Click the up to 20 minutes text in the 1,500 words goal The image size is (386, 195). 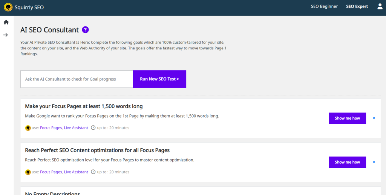pyautogui.click(x=113, y=128)
